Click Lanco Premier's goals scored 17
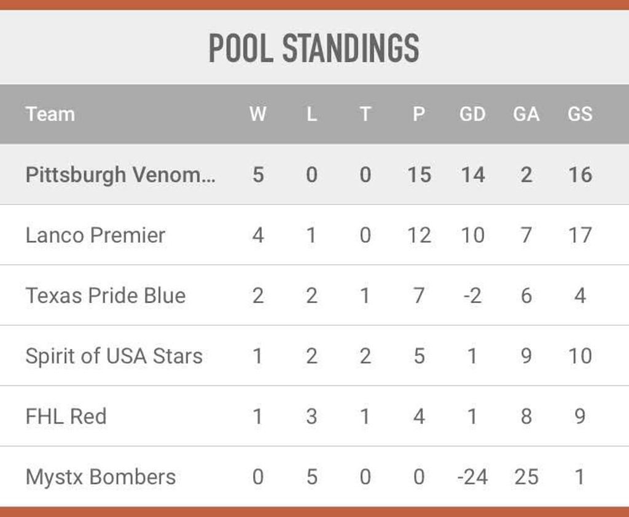 (x=580, y=235)
